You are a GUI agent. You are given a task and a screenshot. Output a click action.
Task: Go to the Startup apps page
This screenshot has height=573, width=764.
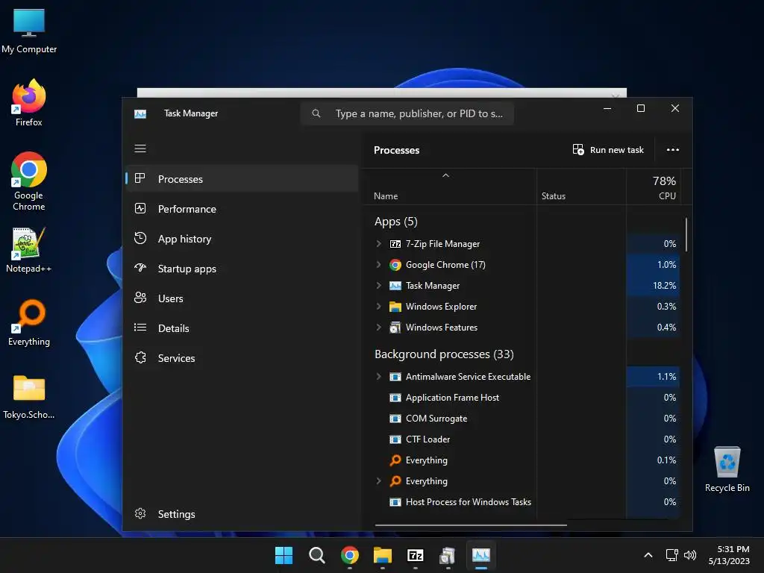242,269
